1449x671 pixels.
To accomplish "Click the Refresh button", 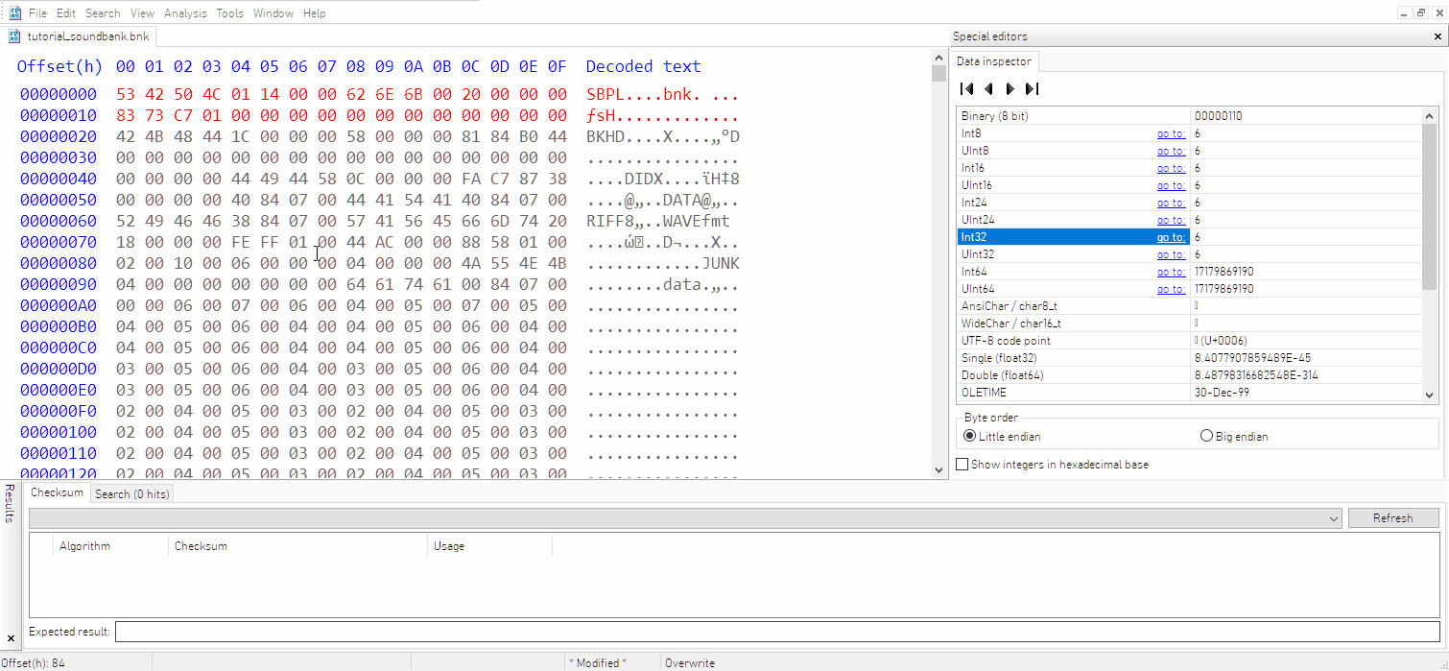I will (x=1393, y=517).
